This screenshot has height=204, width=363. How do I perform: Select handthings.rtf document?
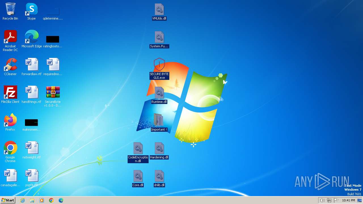[x=31, y=95]
